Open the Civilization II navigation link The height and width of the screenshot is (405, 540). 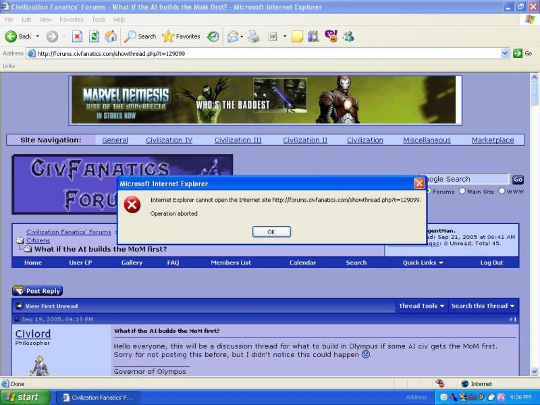click(305, 140)
